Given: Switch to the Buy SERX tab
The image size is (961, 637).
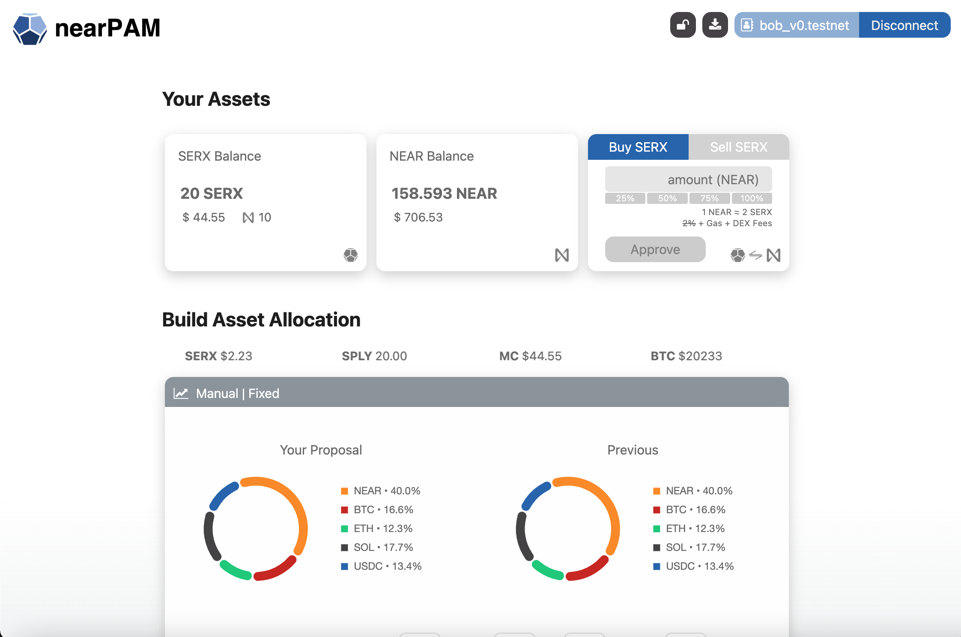Looking at the screenshot, I should 638,147.
